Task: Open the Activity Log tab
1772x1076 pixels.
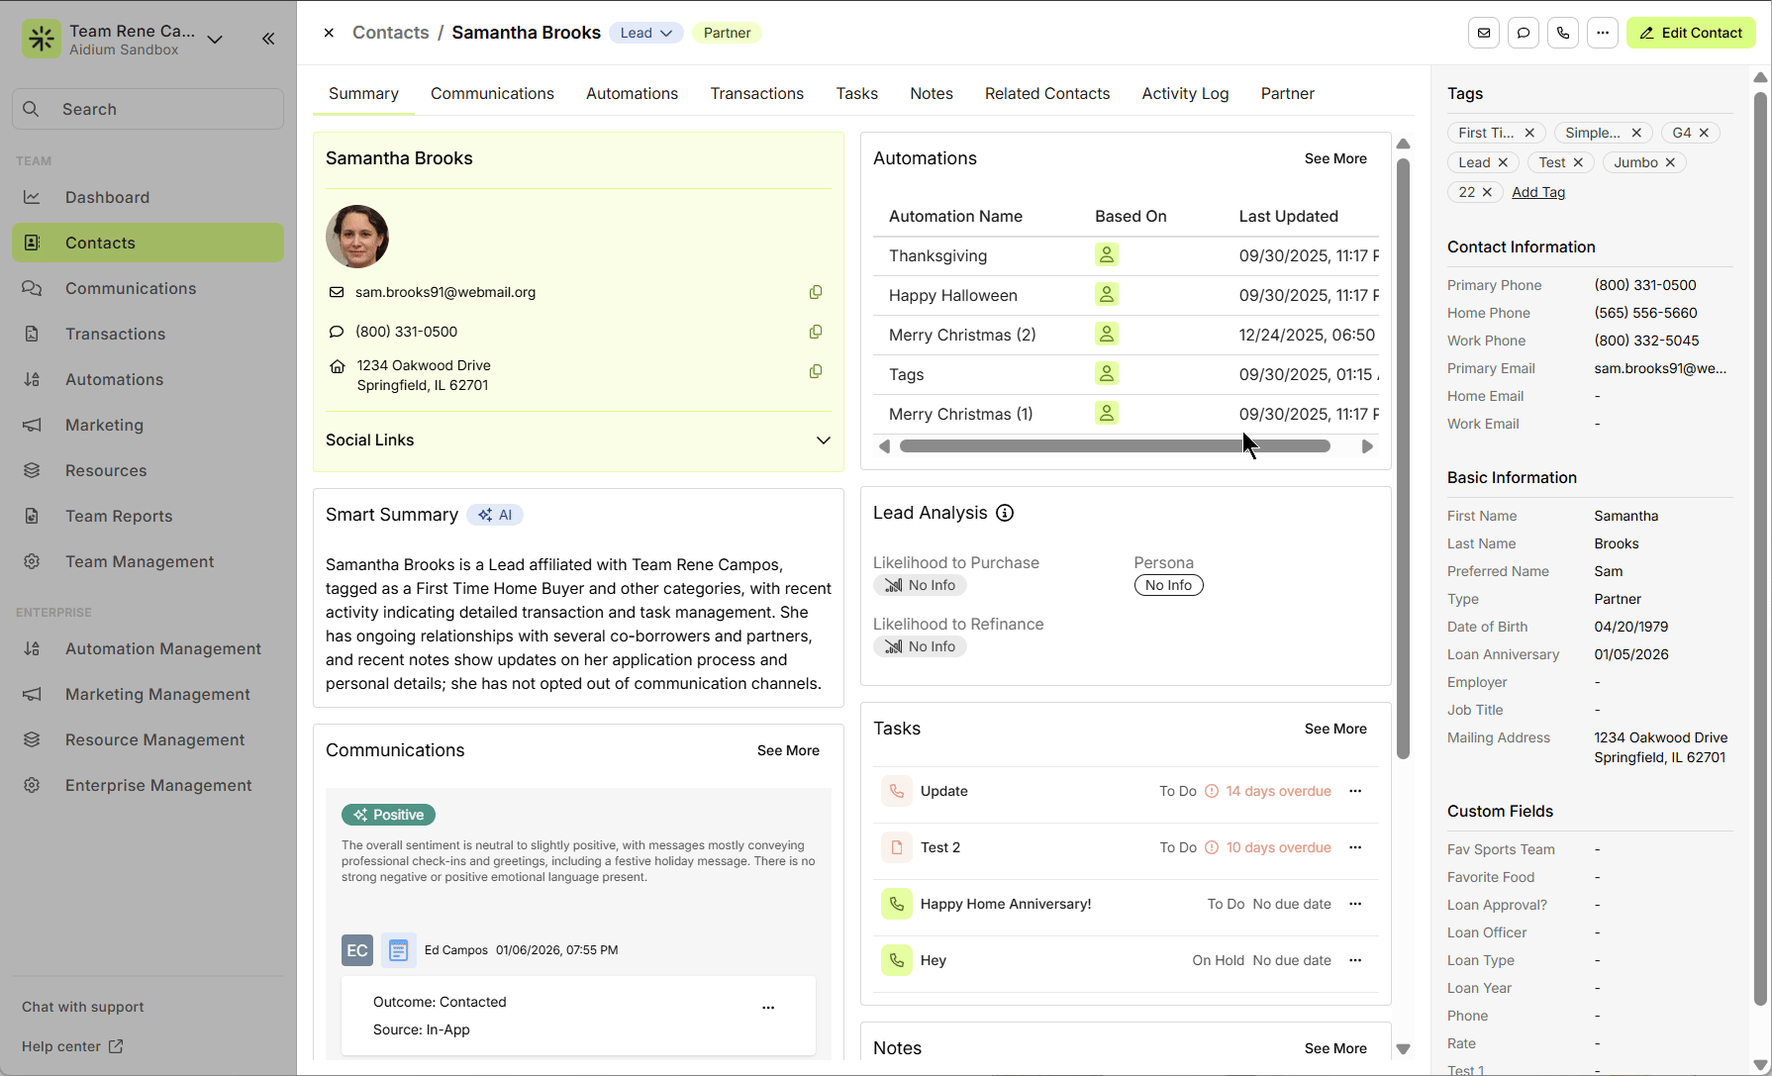Action: point(1185,93)
